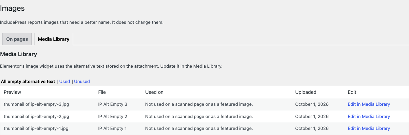Click the Used on column header
Image resolution: width=409 pixels, height=135 pixels.
point(154,92)
